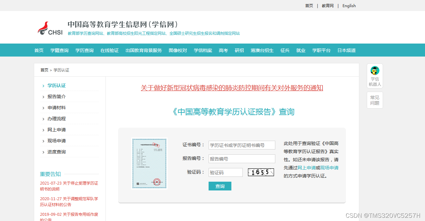Viewport: 425px width, 221px height.
Task: Focus the 证书编号 input field
Action: pos(242,145)
